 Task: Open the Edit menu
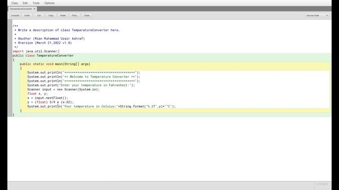[25, 3]
